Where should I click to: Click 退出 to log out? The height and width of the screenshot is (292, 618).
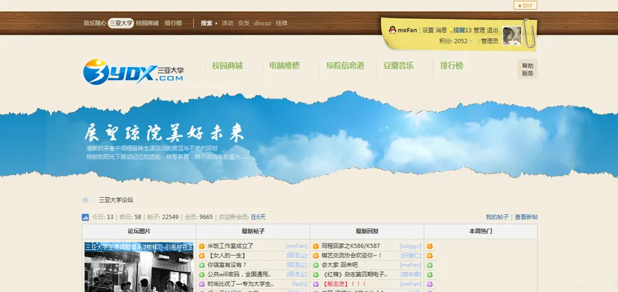click(x=492, y=30)
